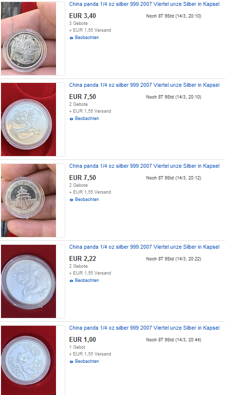Click the eye icon of the second listing at EUR 7,50 ending 20:10
Viewport: 225px width, 395px height.
[x=71, y=119]
